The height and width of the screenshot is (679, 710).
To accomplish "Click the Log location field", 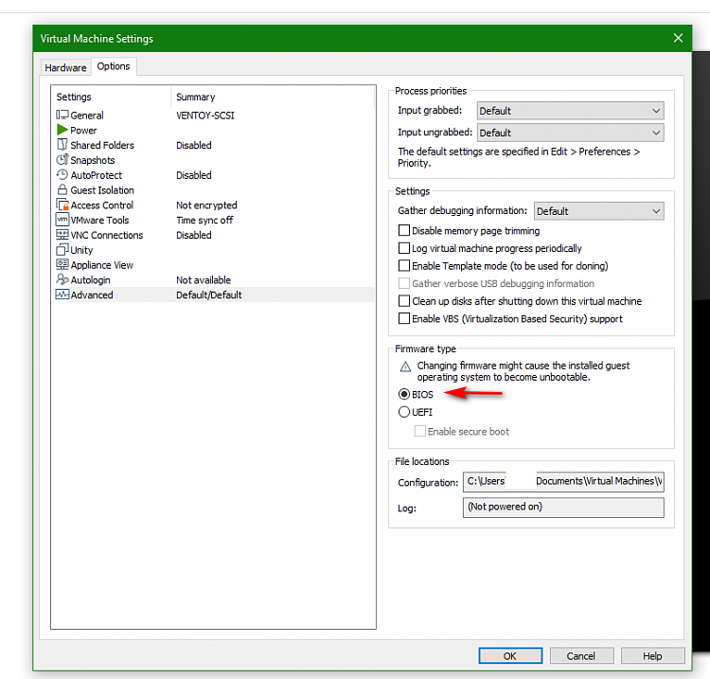I will [x=563, y=508].
